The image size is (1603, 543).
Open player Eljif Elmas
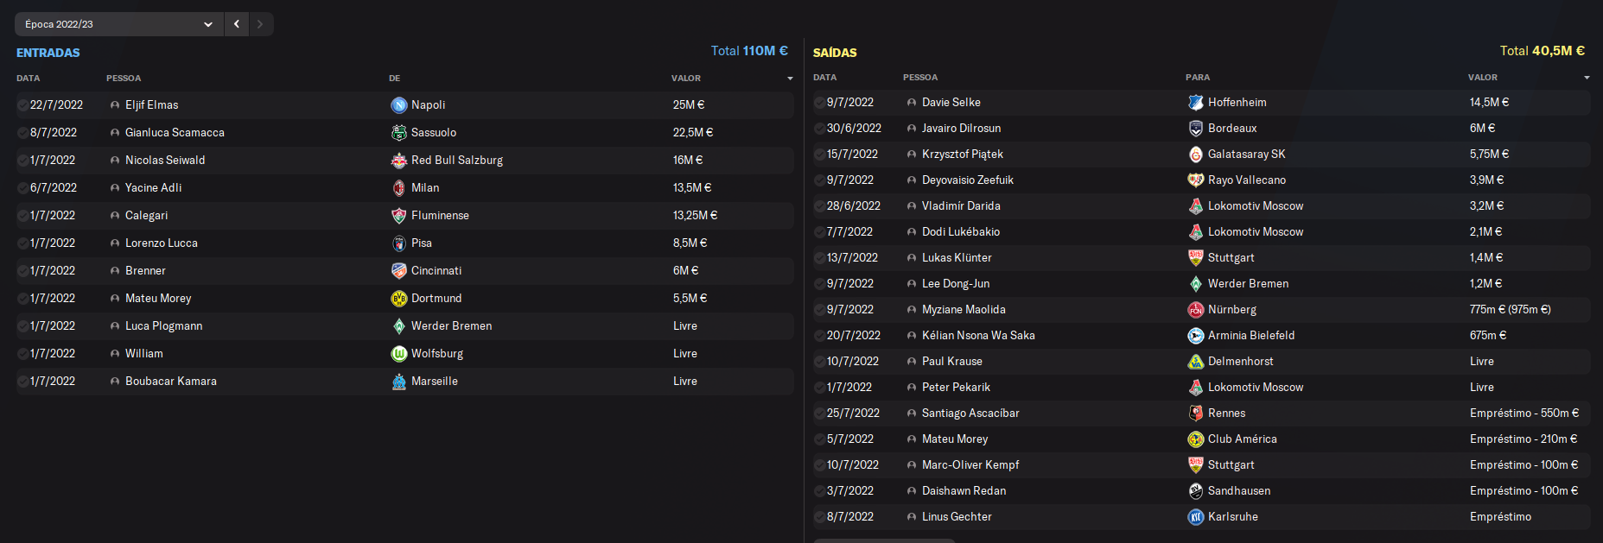(151, 105)
